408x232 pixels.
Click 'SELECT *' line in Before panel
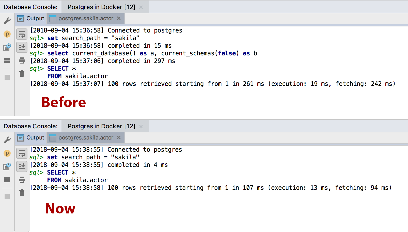point(53,69)
